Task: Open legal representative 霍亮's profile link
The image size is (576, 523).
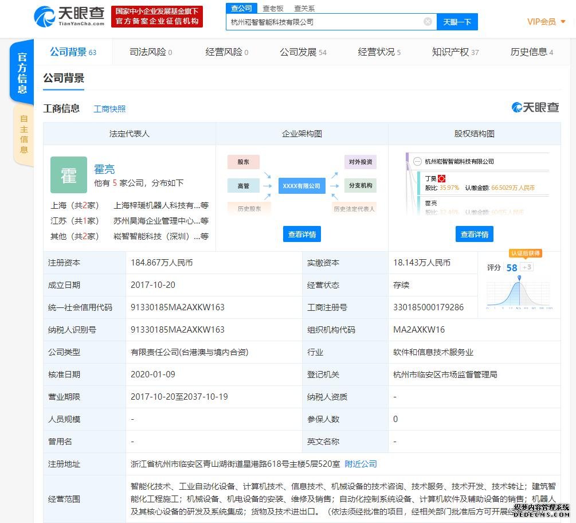Action: point(104,169)
